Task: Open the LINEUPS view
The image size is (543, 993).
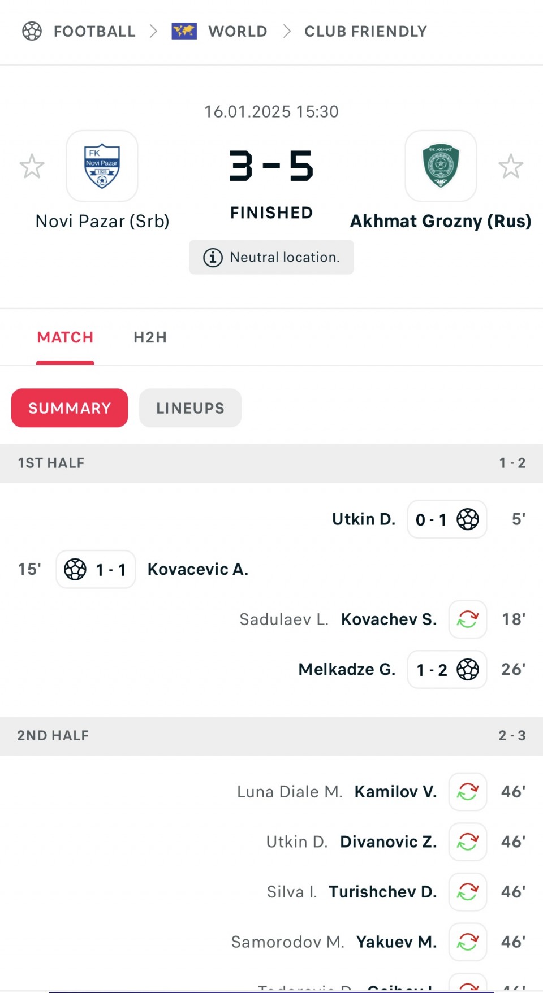Action: (x=190, y=408)
